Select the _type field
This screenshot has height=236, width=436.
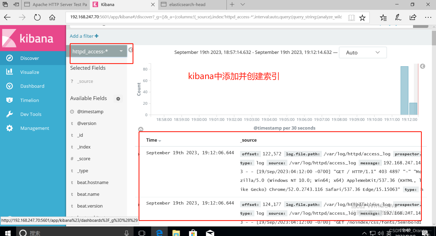click(x=83, y=171)
